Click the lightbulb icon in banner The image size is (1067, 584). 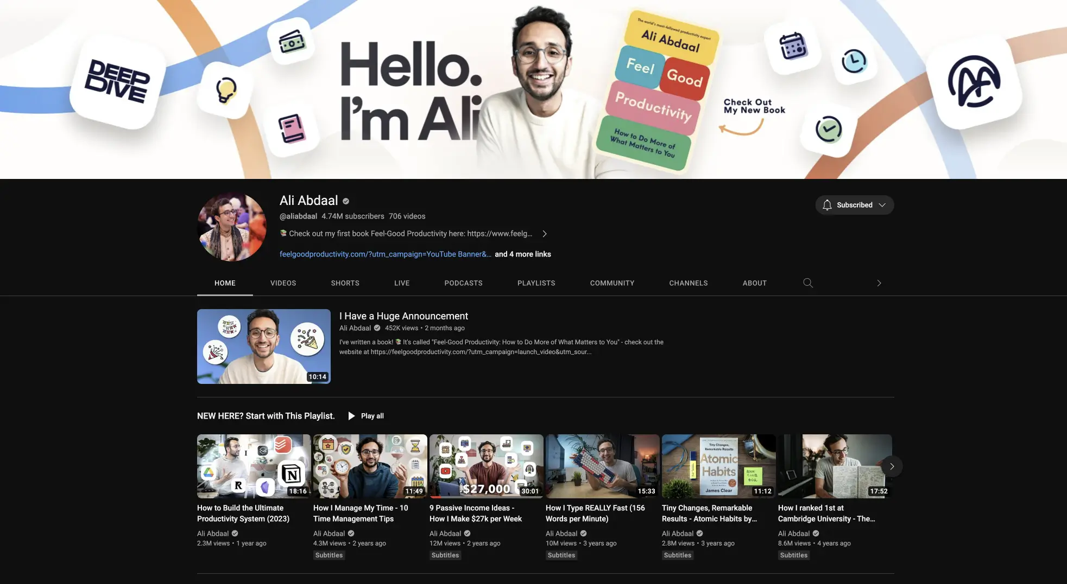point(226,90)
